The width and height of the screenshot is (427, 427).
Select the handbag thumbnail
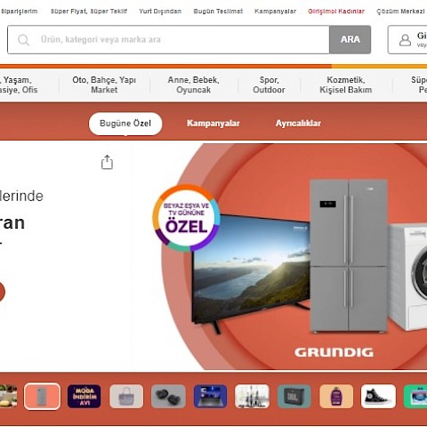tap(126, 396)
